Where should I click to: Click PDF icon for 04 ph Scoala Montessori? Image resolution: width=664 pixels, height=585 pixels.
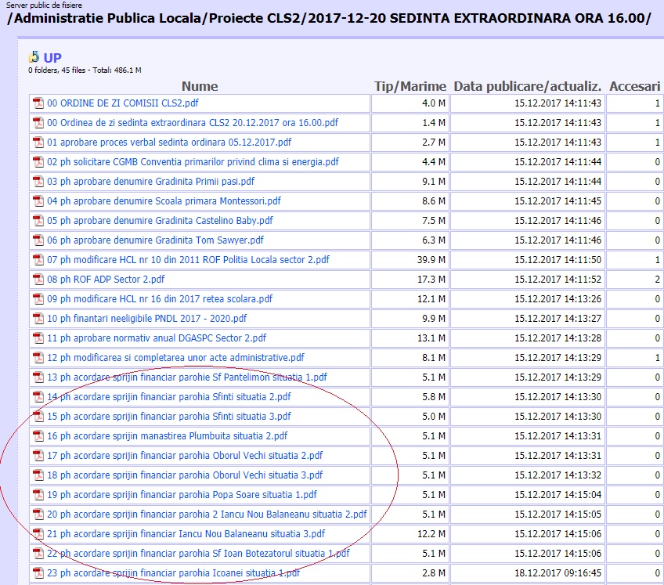coord(38,201)
